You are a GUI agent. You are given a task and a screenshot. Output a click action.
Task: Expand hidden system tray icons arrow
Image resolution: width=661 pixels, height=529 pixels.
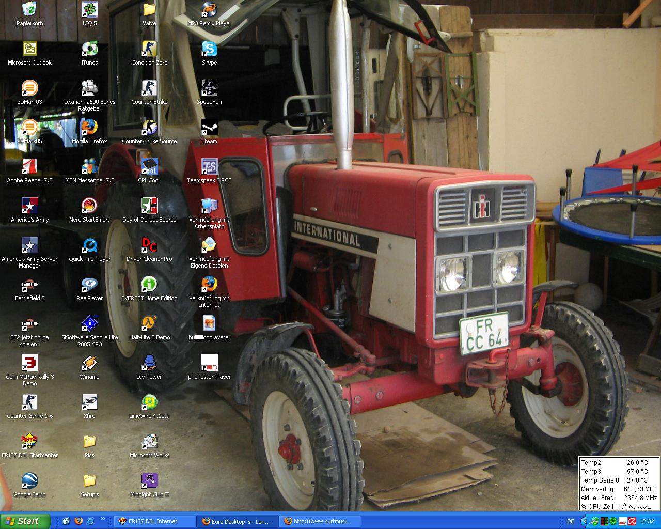[585, 521]
